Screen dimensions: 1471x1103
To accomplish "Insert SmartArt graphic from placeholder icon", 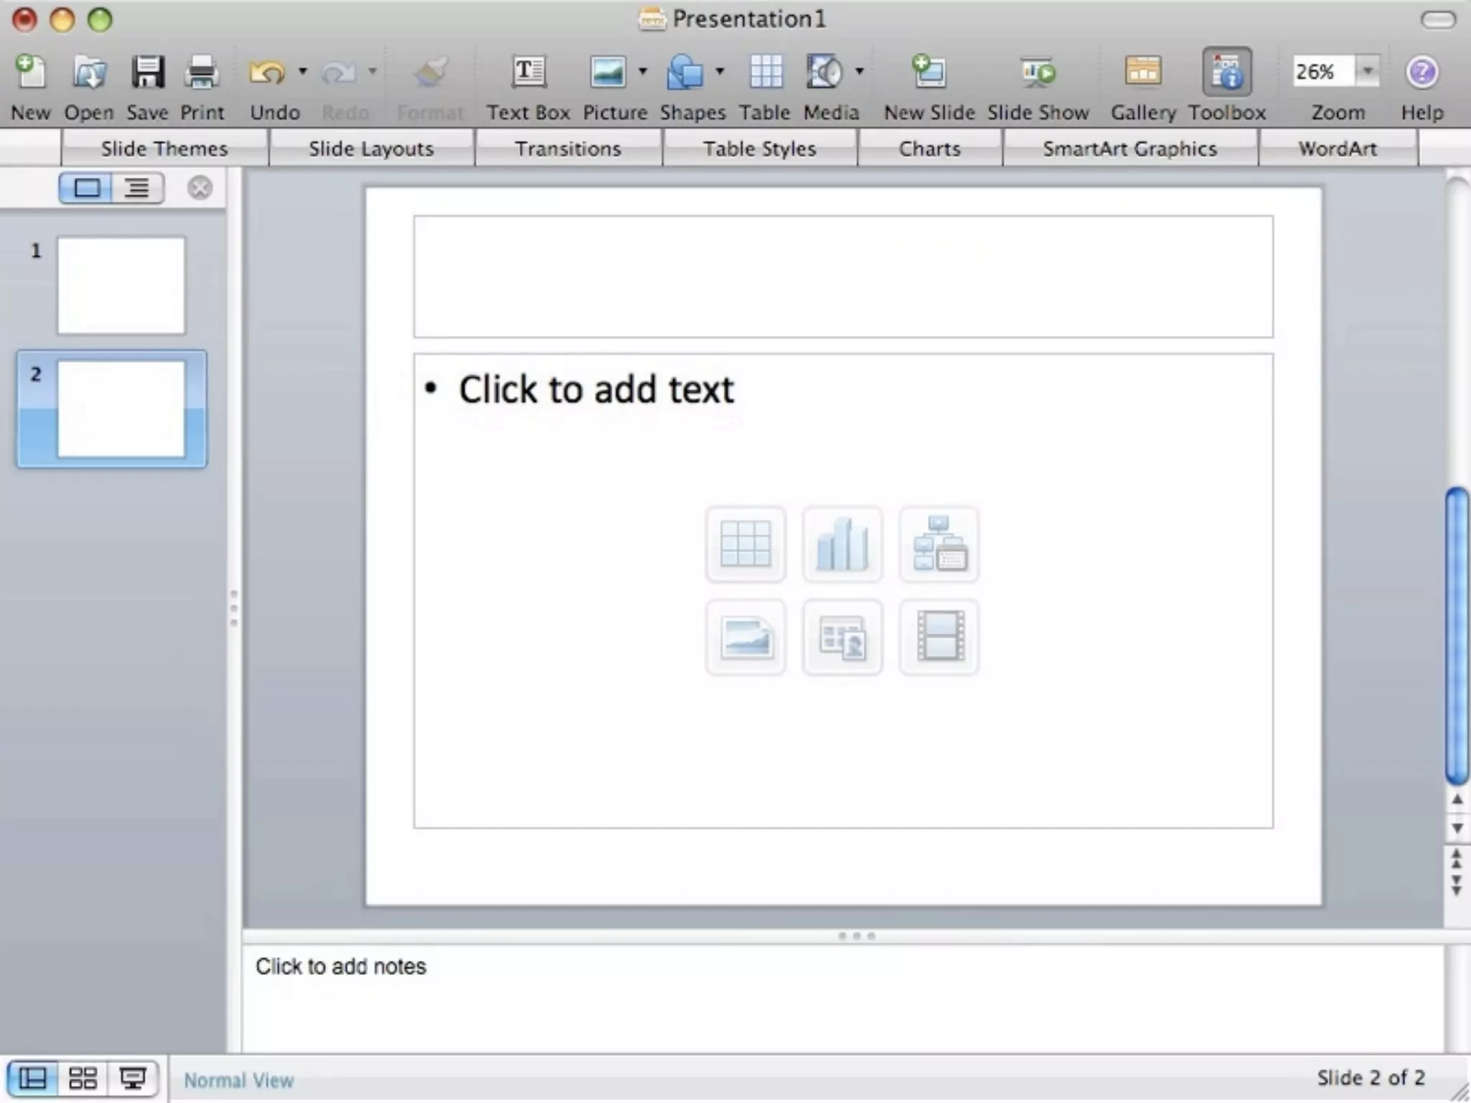I will coord(939,545).
